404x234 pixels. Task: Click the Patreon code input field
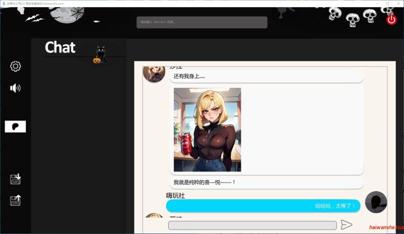[201, 22]
